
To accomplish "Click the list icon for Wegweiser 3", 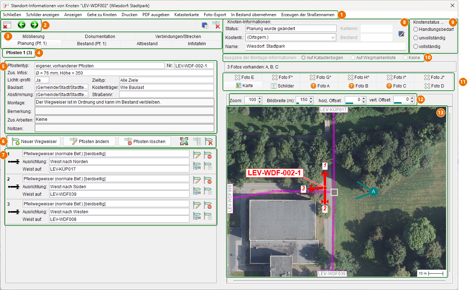I will pyautogui.click(x=208, y=216).
